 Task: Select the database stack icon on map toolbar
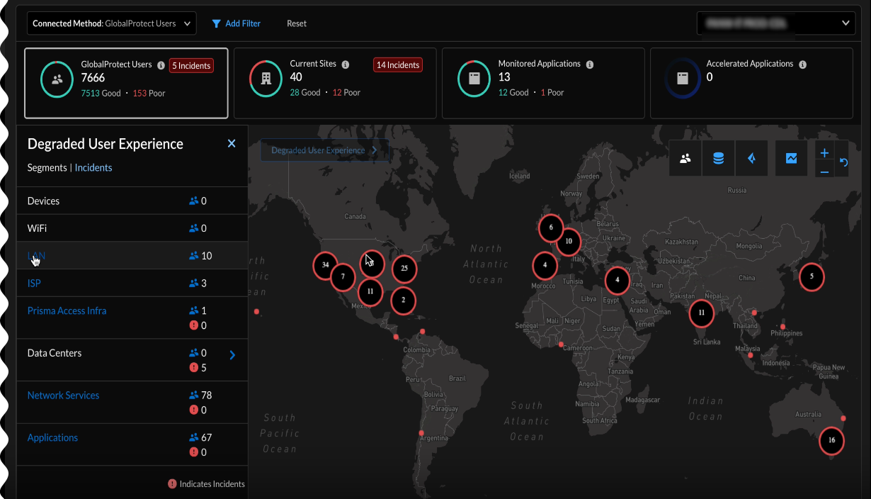[718, 159]
